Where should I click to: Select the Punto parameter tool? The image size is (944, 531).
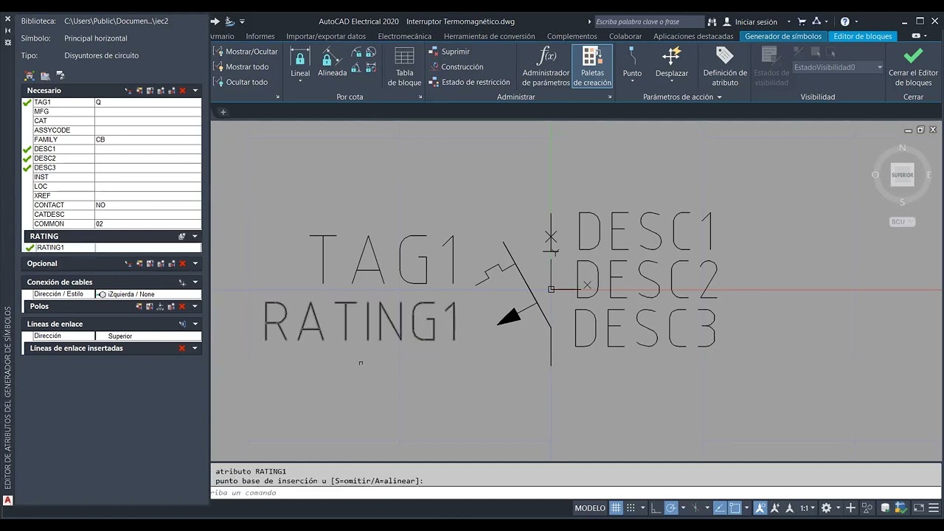(632, 63)
